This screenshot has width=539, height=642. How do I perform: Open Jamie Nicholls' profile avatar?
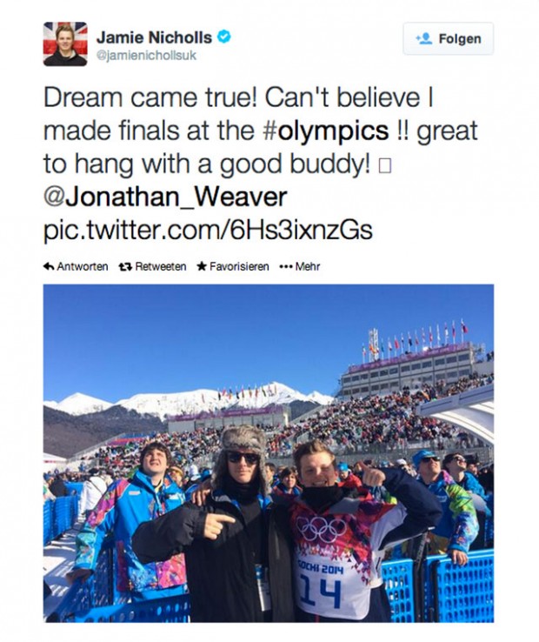[x=65, y=44]
